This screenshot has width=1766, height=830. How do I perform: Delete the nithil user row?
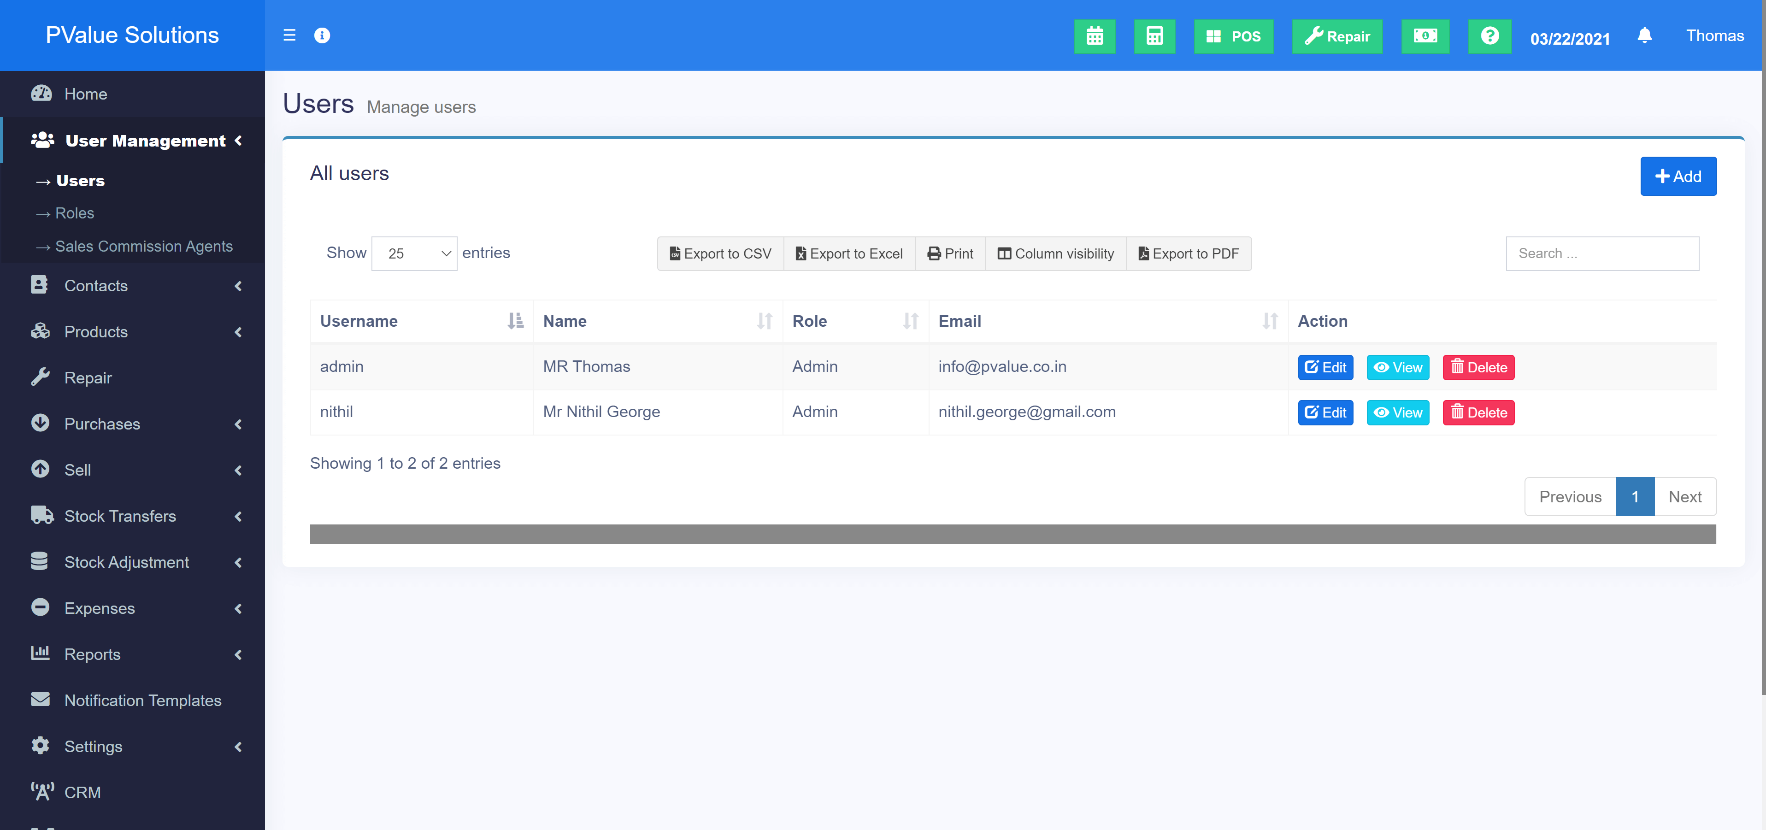pos(1478,412)
